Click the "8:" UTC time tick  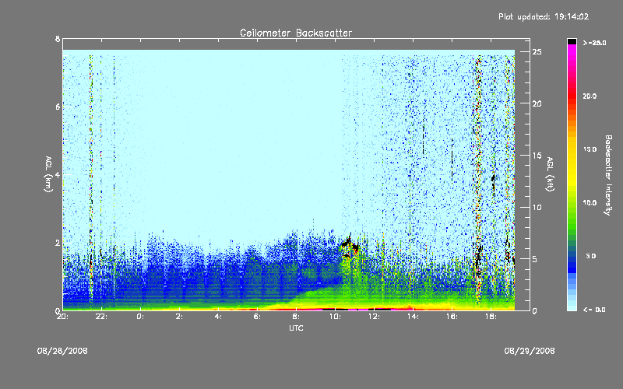click(x=296, y=317)
